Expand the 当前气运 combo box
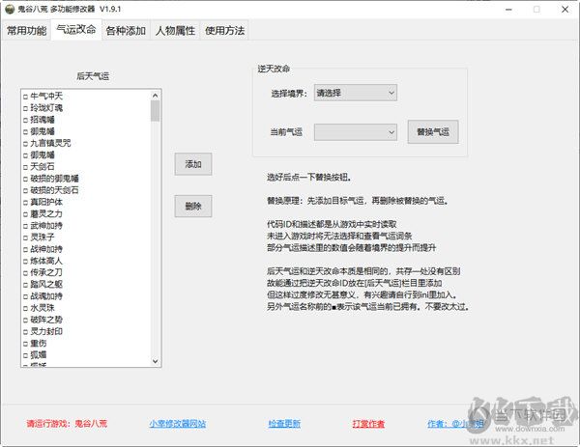The height and width of the screenshot is (447, 580). [x=355, y=131]
